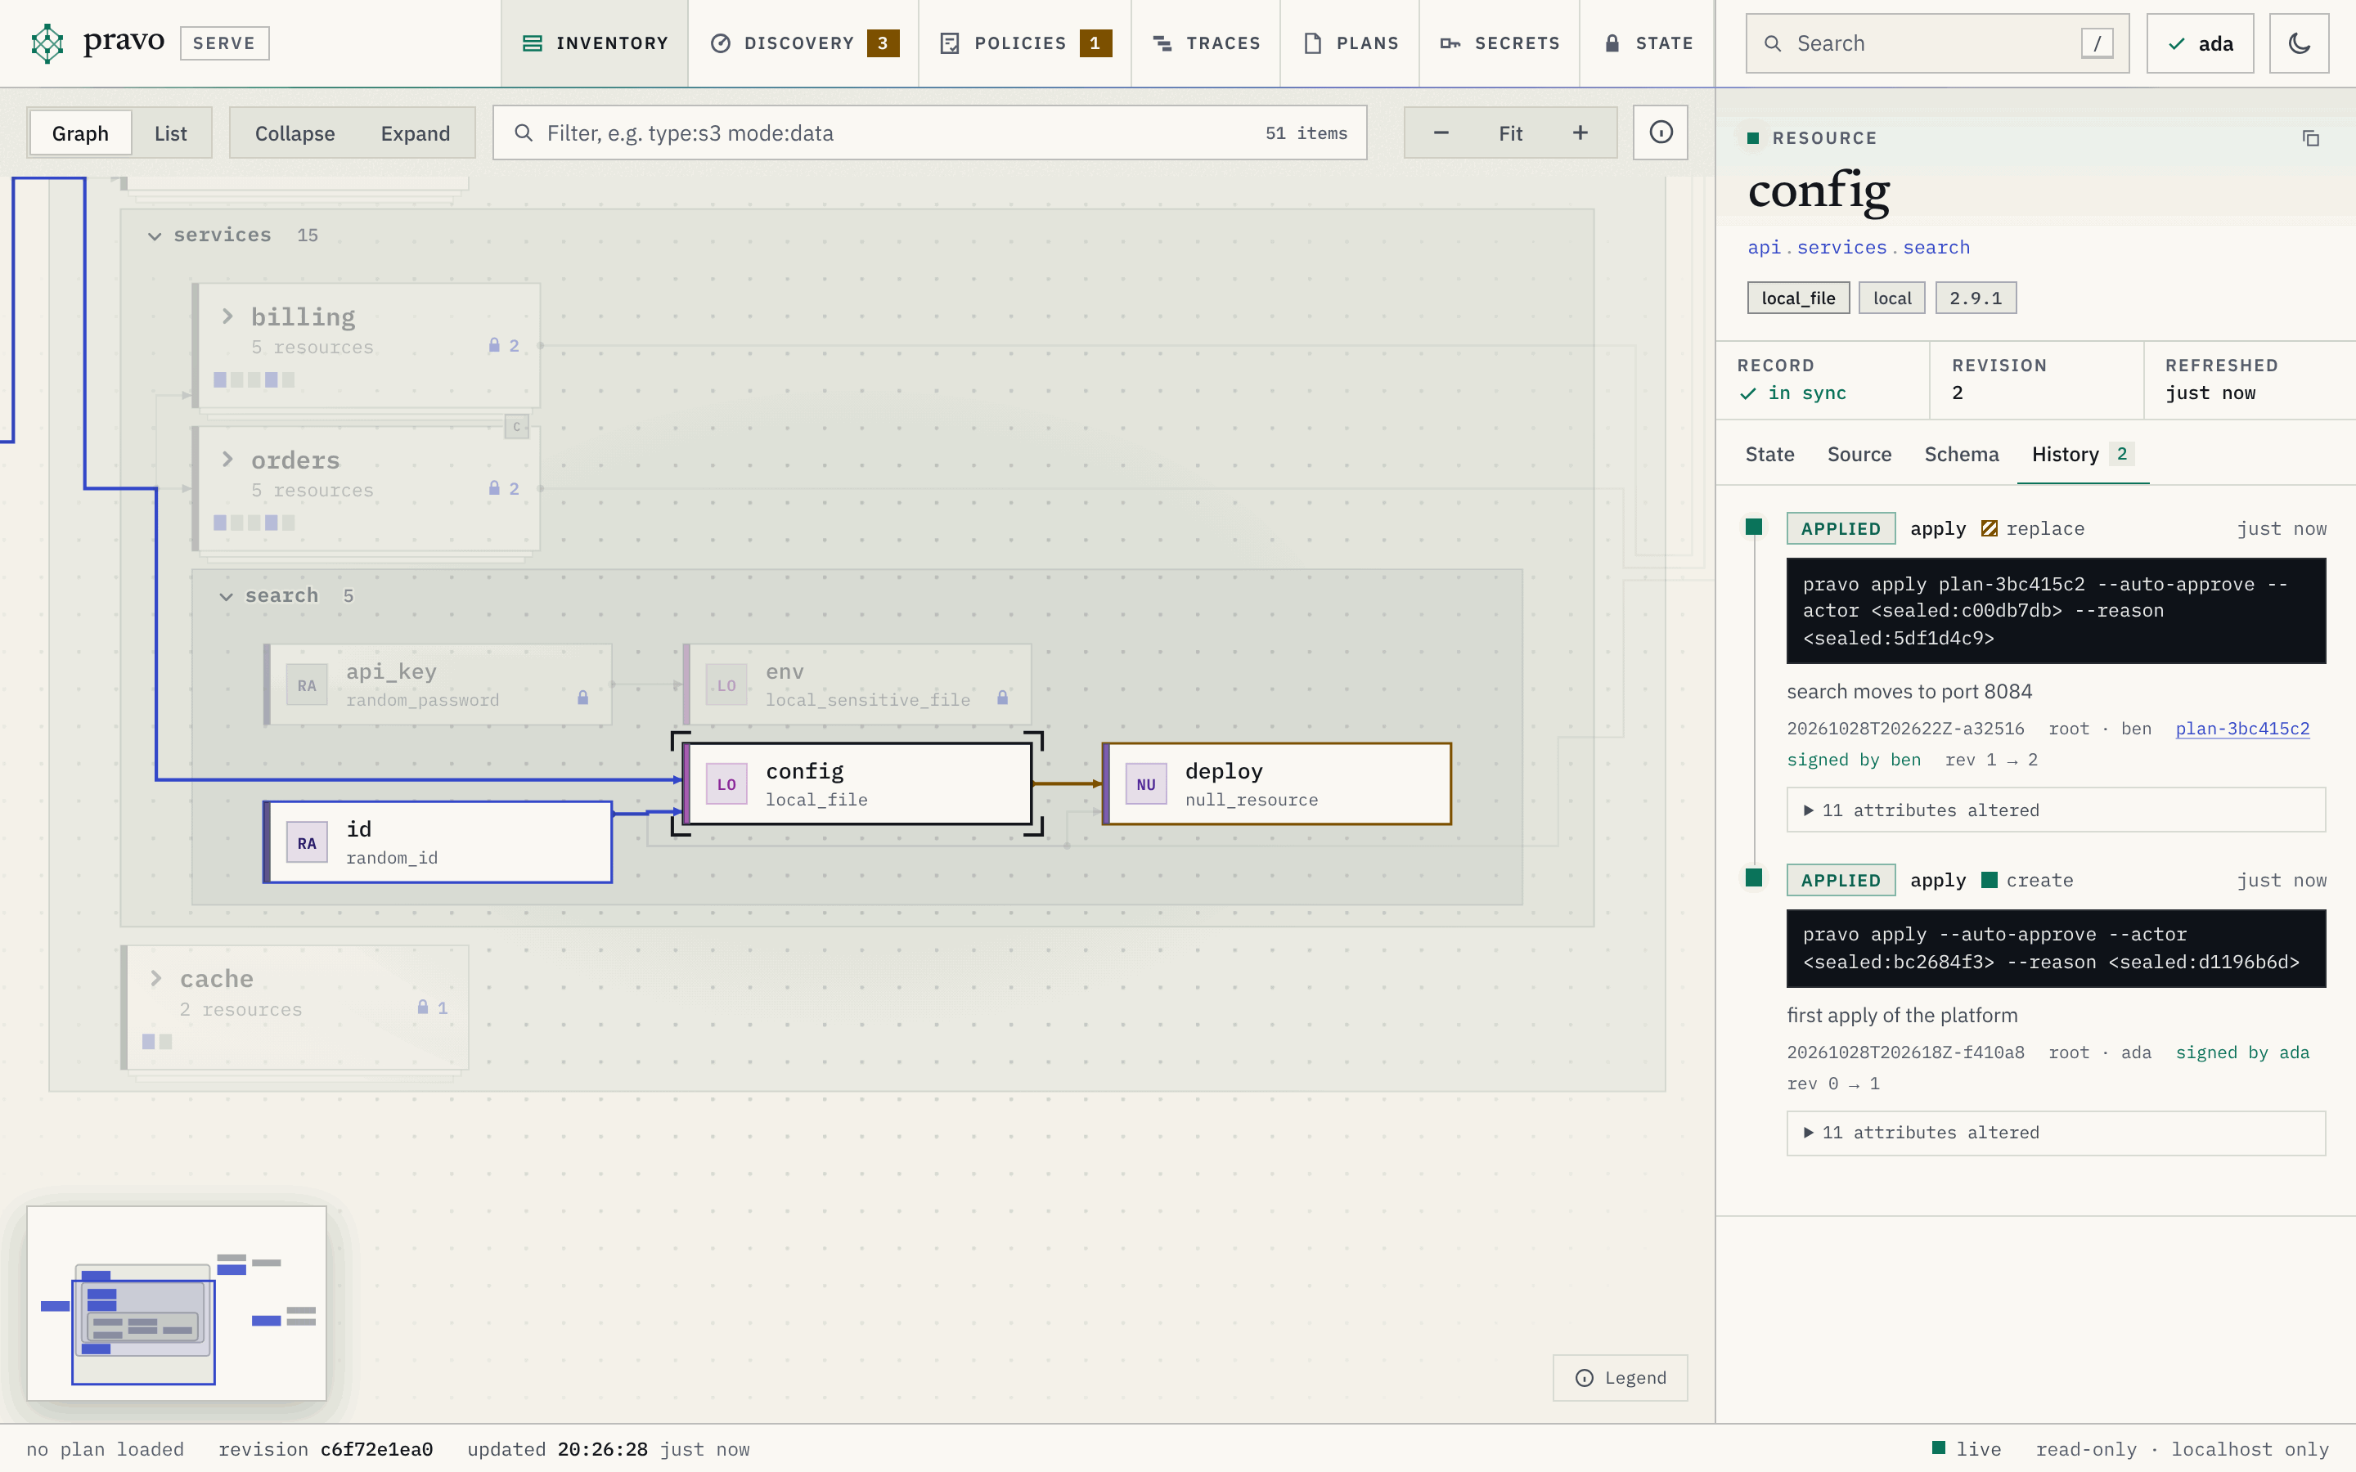
Task: Click the NU badge on deploy node
Action: pos(1146,783)
